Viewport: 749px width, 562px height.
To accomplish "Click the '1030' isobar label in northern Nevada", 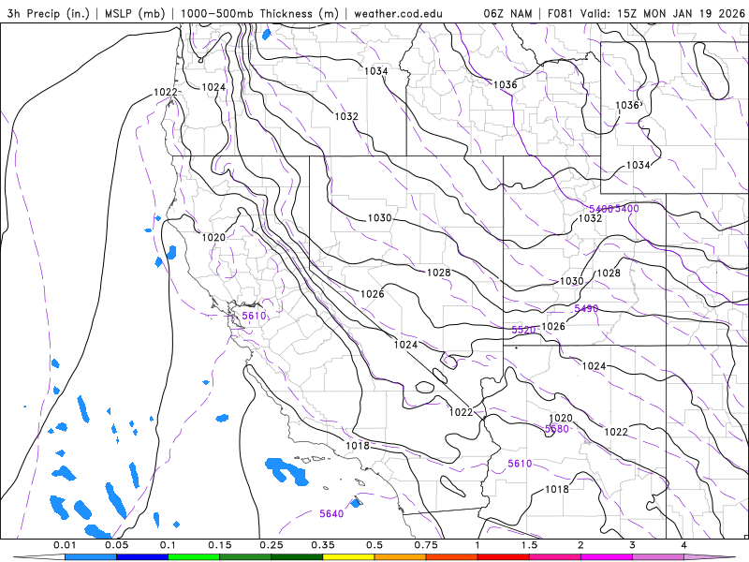I will [x=380, y=218].
